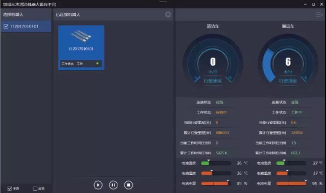Select the 搬运车 heading
This screenshot has width=326, height=193.
coord(288,27)
